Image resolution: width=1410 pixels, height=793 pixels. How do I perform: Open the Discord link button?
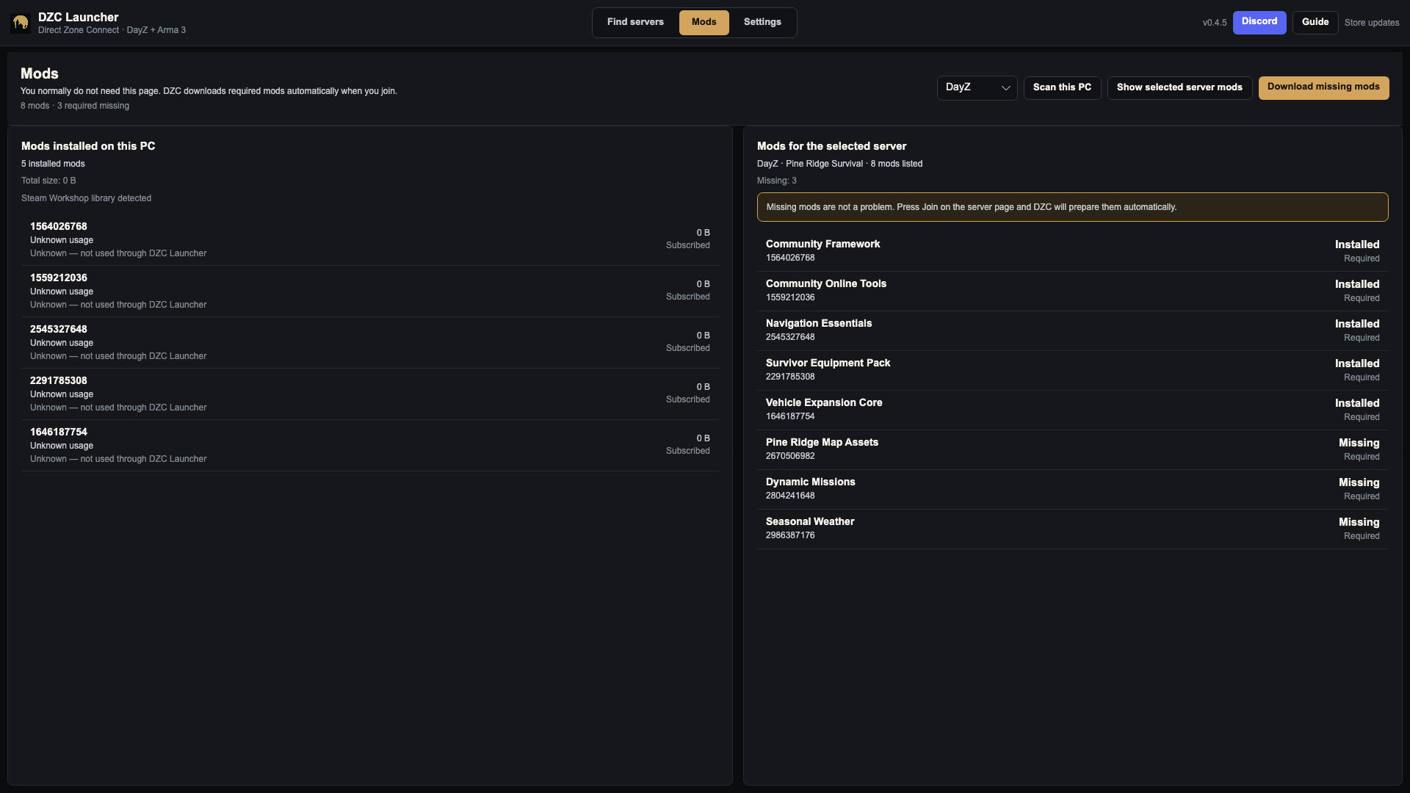pos(1259,22)
